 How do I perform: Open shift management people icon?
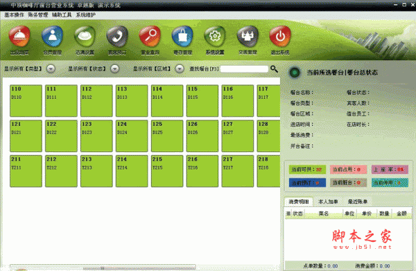click(x=248, y=36)
